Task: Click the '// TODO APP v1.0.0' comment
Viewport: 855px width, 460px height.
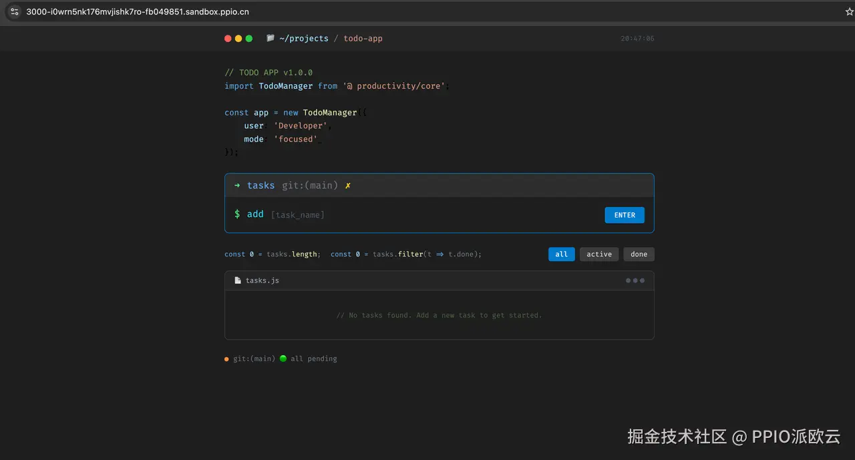Action: point(269,73)
